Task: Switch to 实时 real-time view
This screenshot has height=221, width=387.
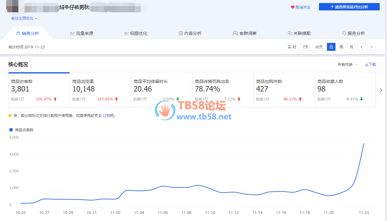Action: [292, 47]
